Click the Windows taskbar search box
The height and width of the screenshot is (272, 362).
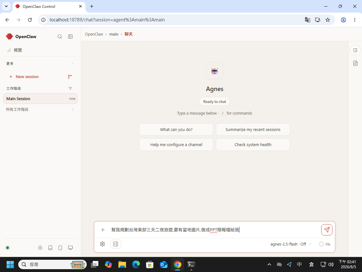click(x=52, y=264)
